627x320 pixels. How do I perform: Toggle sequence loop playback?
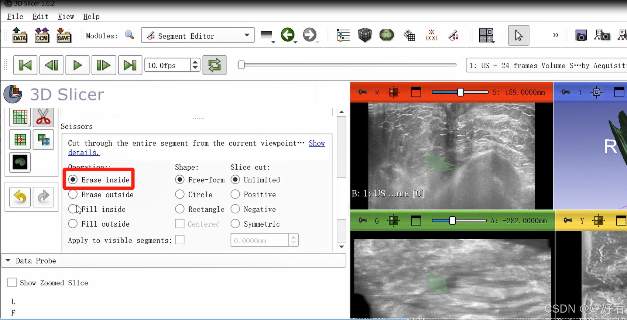click(x=215, y=65)
